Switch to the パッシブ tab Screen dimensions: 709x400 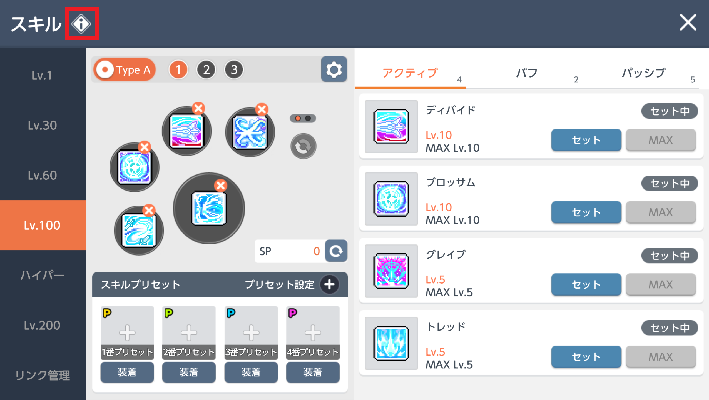point(643,73)
